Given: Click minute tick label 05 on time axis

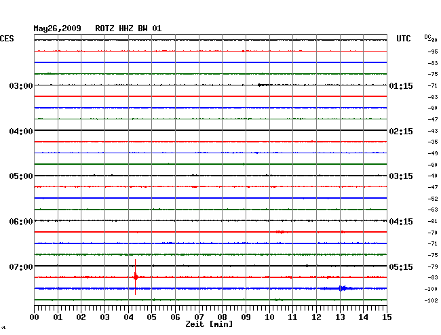Looking at the screenshot, I should 151,317.
